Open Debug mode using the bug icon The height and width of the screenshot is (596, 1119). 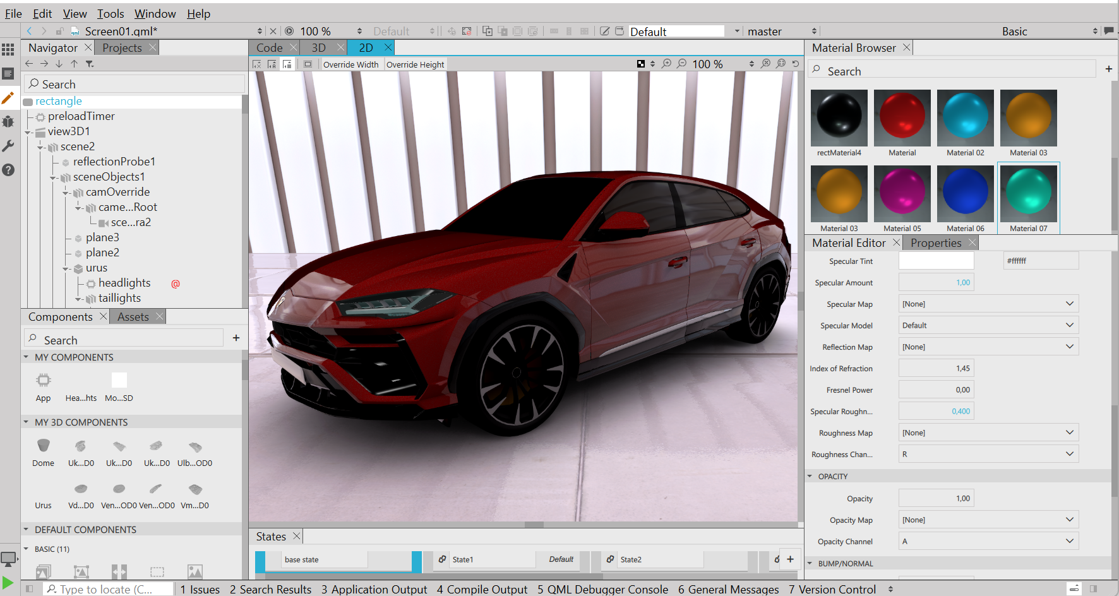tap(8, 121)
